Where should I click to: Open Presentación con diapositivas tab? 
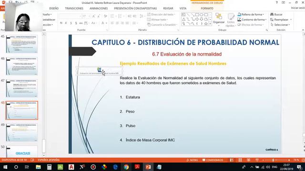click(135, 9)
